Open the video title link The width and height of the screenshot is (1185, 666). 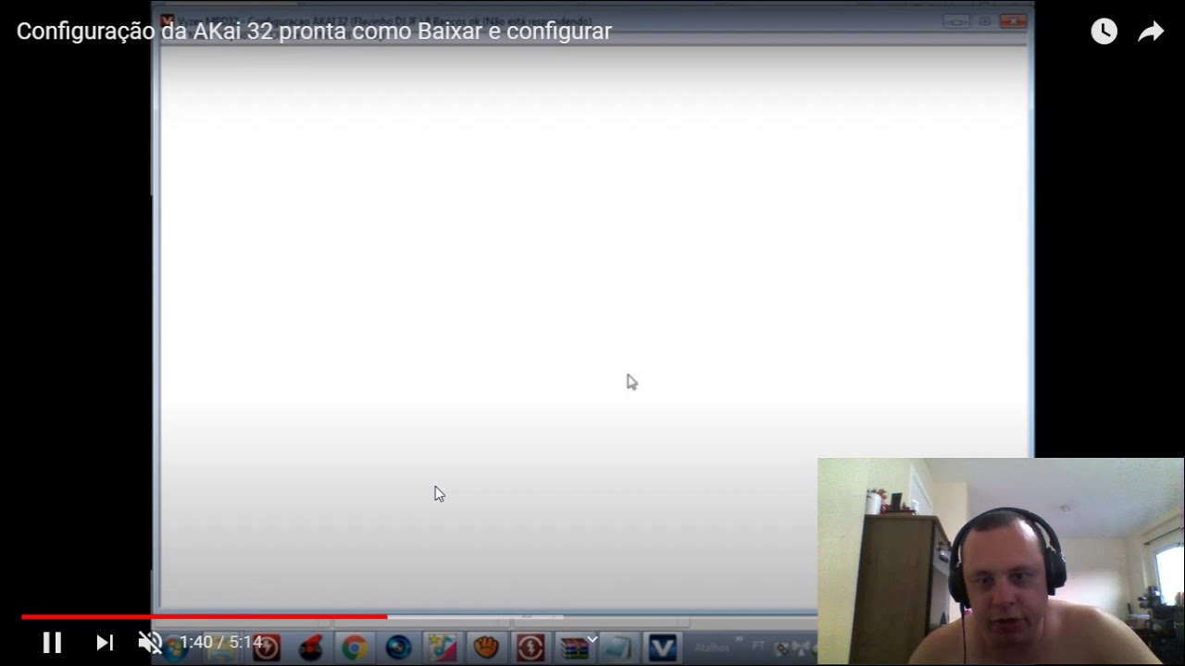pos(314,31)
